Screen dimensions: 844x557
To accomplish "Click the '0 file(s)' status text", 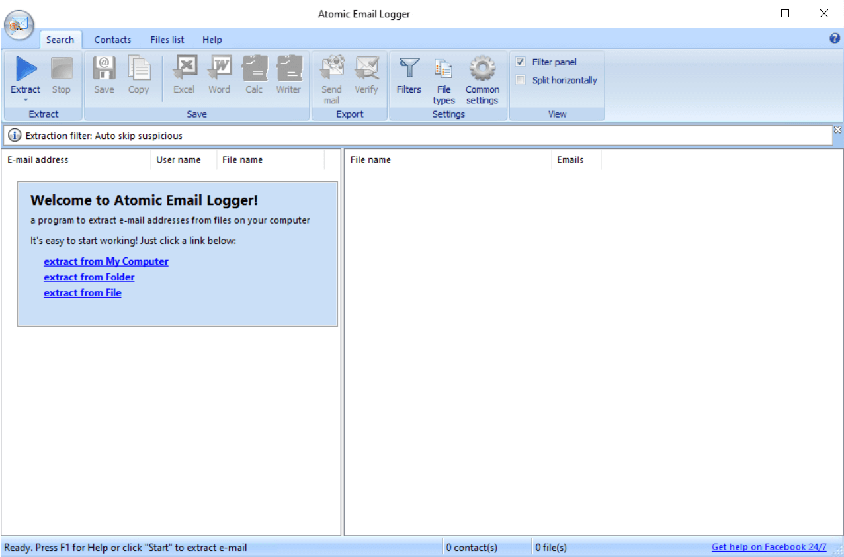I will [551, 548].
